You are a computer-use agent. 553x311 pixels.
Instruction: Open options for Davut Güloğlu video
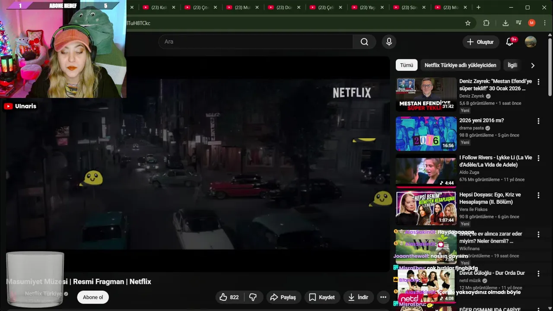pyautogui.click(x=538, y=273)
